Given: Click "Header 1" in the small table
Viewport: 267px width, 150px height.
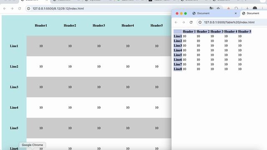Looking at the screenshot, I should point(189,32).
